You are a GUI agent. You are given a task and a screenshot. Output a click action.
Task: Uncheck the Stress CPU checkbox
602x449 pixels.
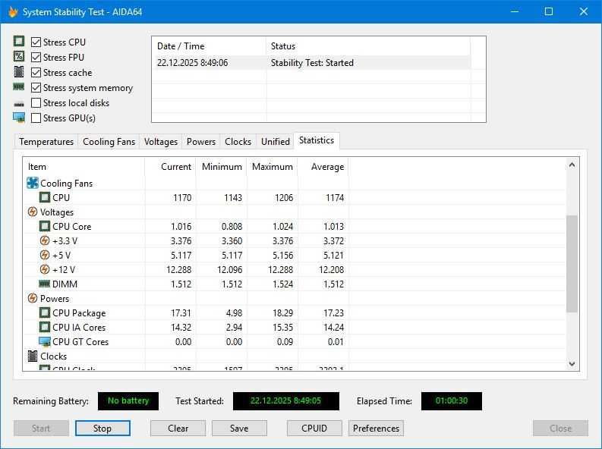pos(36,42)
